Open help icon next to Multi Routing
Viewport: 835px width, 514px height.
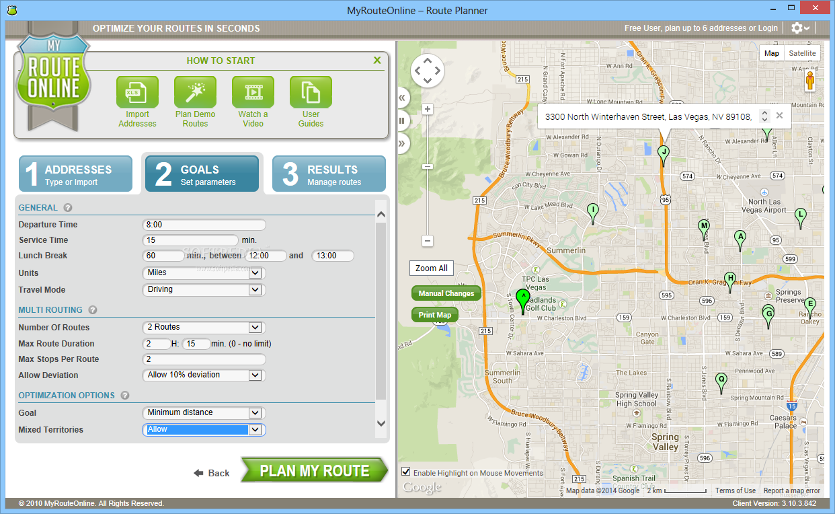pyautogui.click(x=93, y=310)
